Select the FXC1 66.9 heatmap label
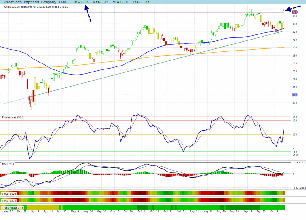Image resolution: width=306 pixels, height=220 pixels. pos(9,193)
